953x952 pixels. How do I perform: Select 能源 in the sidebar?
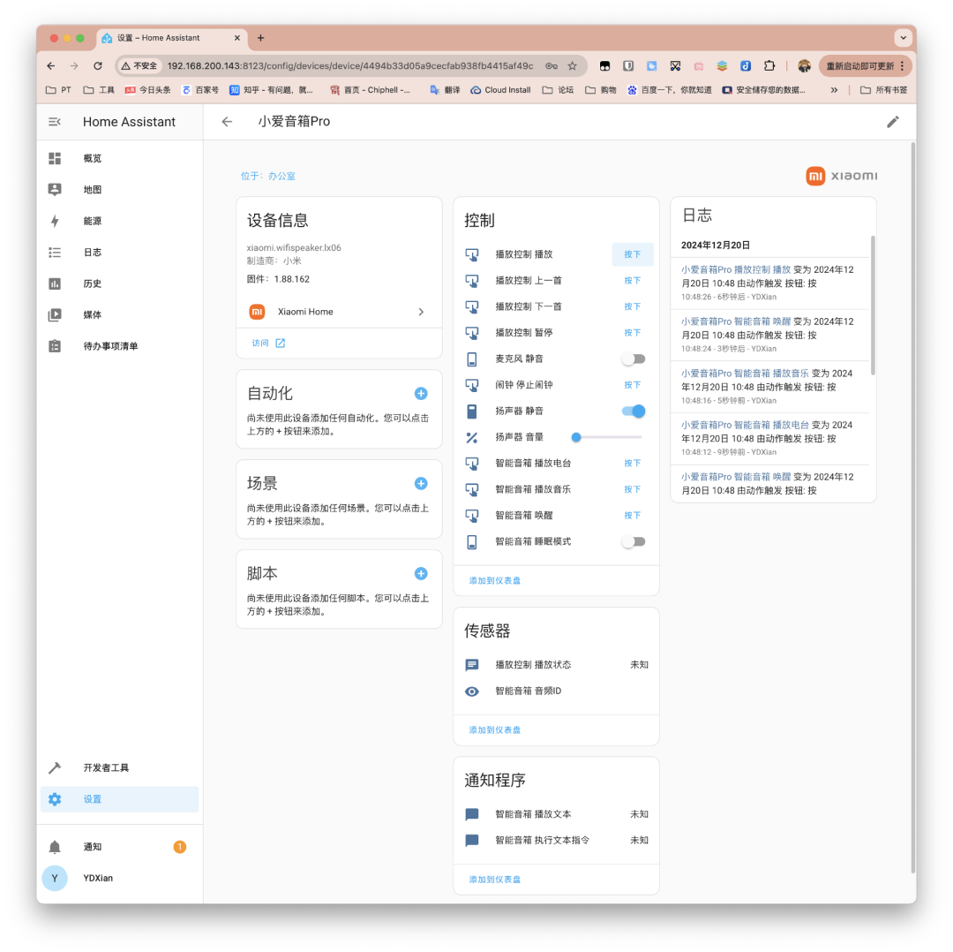93,221
